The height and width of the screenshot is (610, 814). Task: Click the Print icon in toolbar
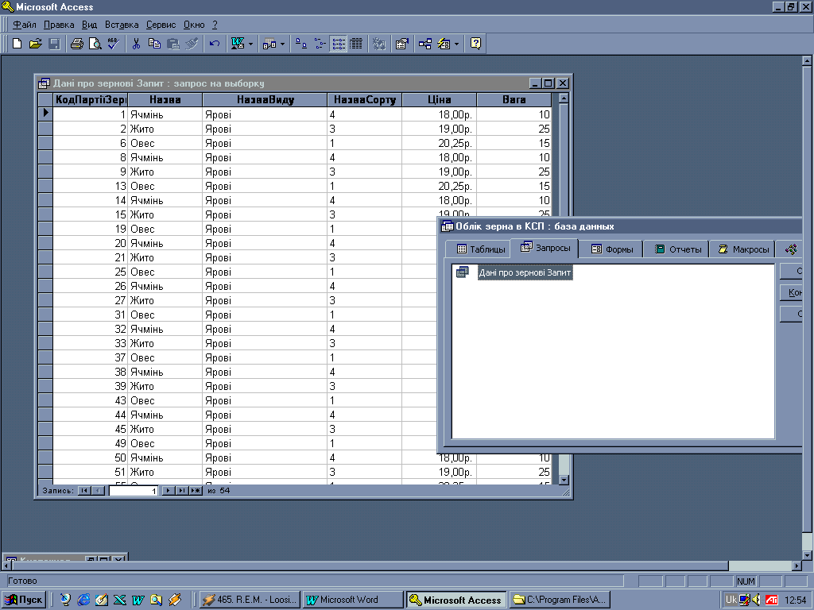77,44
